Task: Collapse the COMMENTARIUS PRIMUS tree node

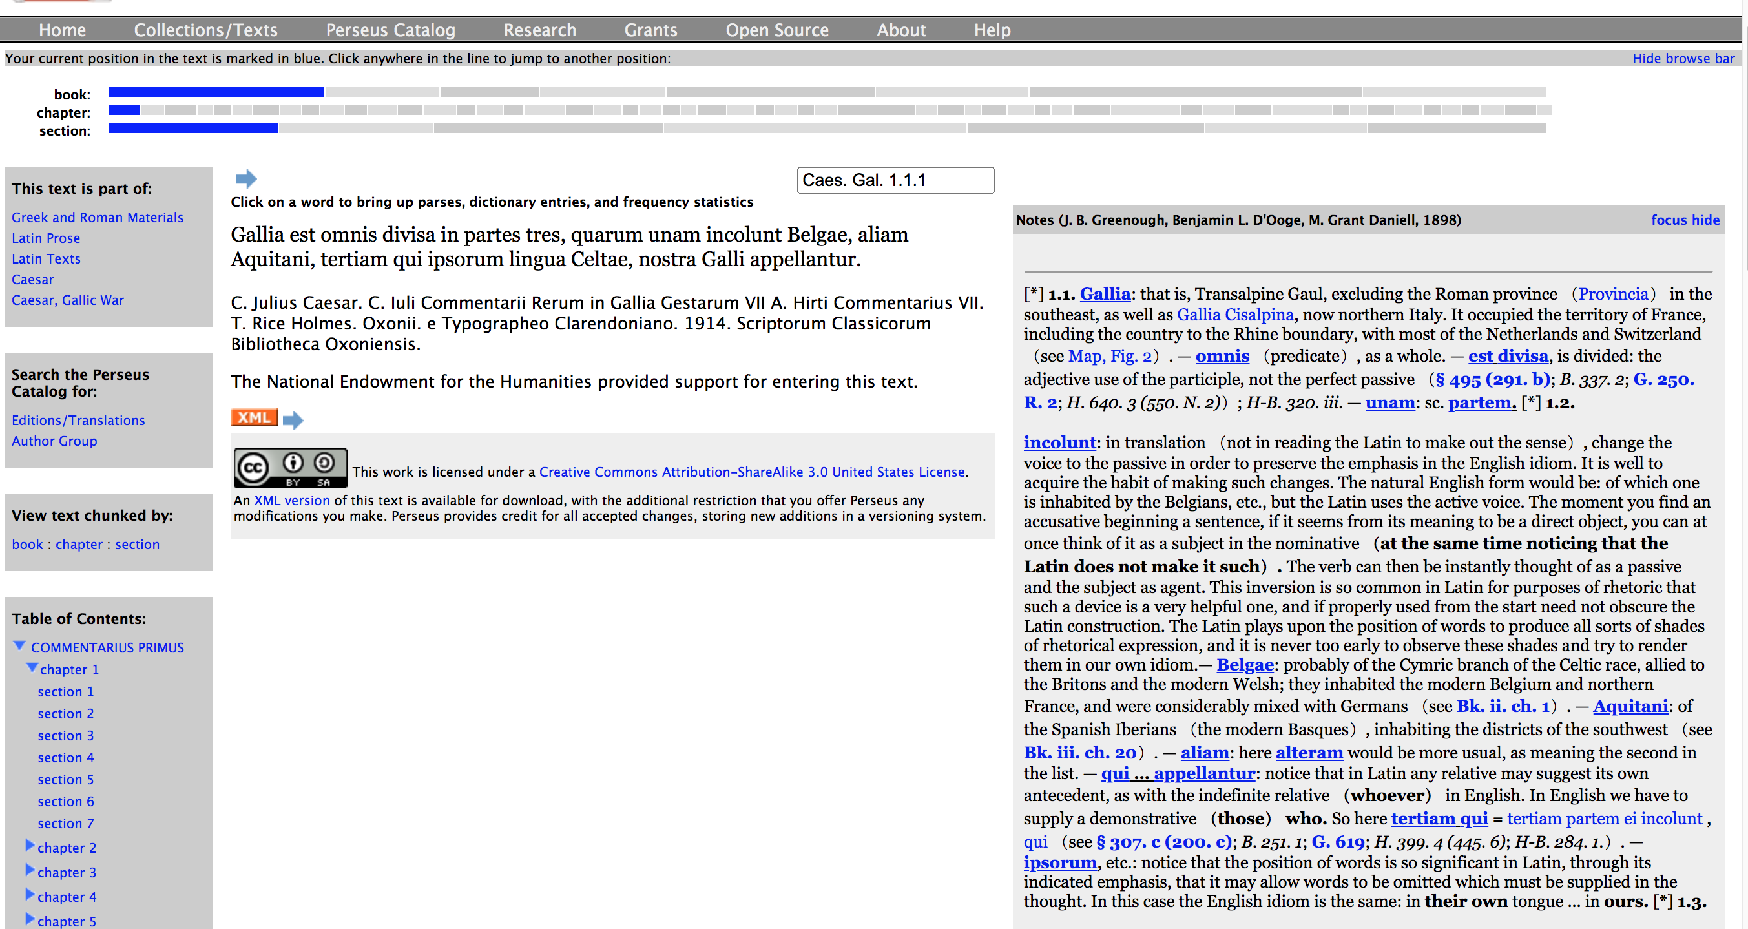Action: [19, 645]
